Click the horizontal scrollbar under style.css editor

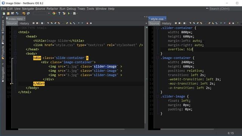pyautogui.click(x=187, y=129)
